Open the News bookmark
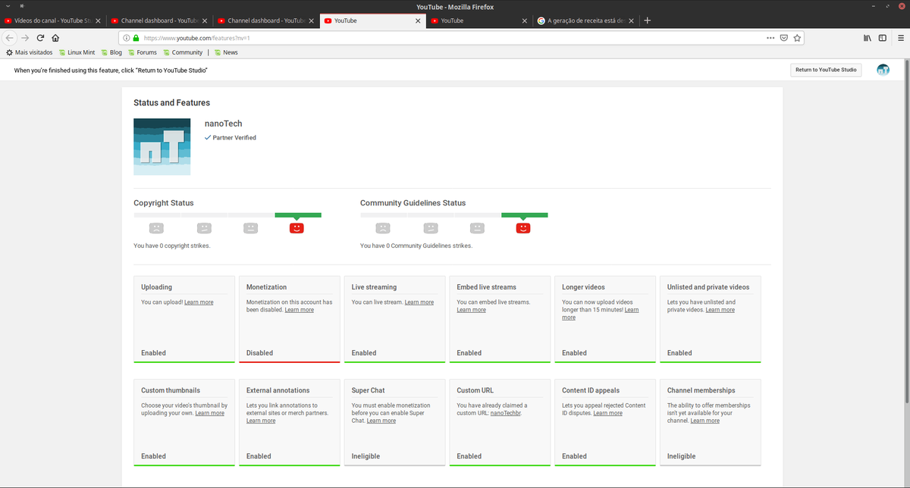The width and height of the screenshot is (910, 488). pos(226,52)
